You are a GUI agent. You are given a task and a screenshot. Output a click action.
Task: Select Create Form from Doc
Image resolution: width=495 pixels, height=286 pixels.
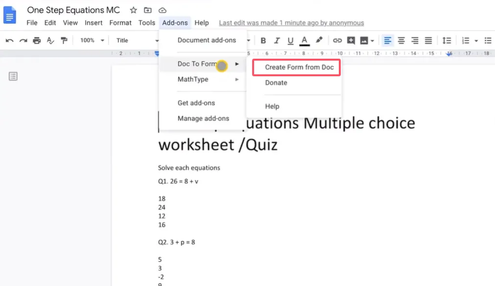pos(299,67)
